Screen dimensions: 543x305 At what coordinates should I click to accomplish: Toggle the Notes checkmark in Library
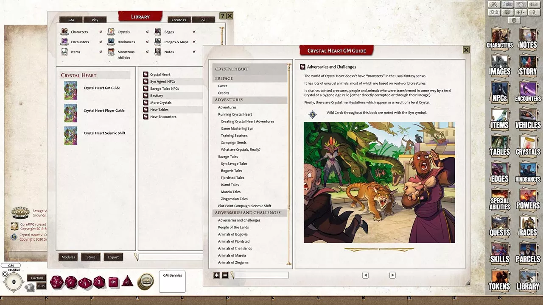tap(194, 52)
